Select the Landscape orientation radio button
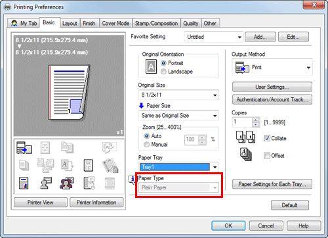The width and height of the screenshot is (328, 238). click(163, 72)
